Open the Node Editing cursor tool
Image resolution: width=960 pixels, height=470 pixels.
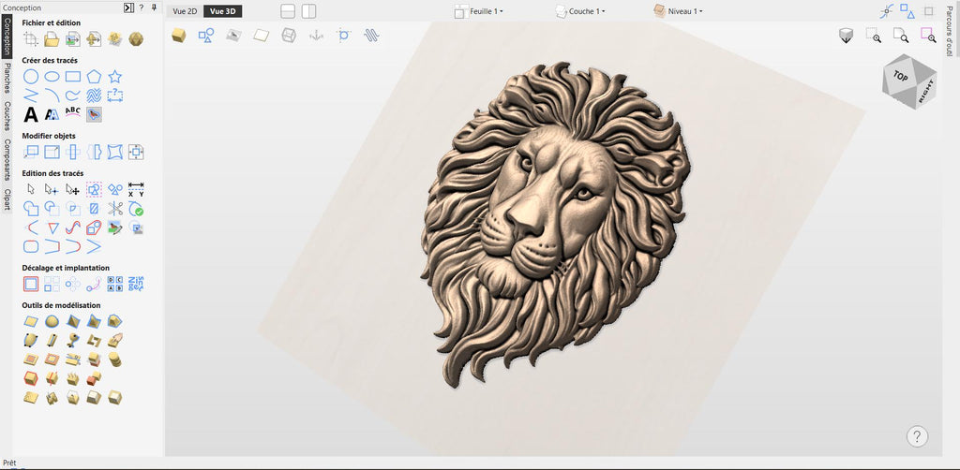coord(52,190)
